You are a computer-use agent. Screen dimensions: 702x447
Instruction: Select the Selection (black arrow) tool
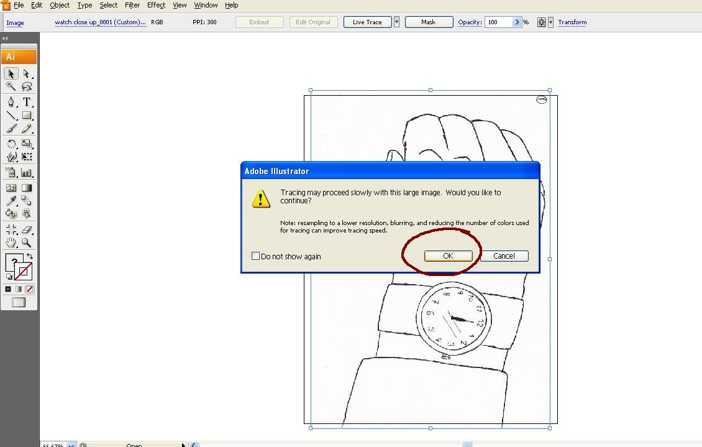click(11, 73)
